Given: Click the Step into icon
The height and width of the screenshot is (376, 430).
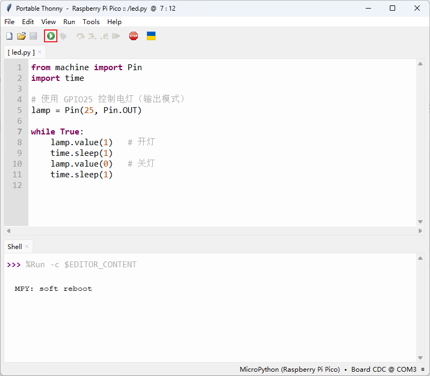Looking at the screenshot, I should (x=92, y=36).
